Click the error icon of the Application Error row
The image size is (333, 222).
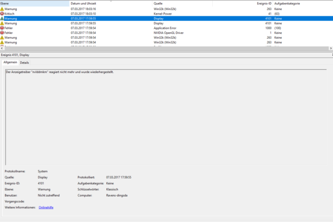coord(2,28)
